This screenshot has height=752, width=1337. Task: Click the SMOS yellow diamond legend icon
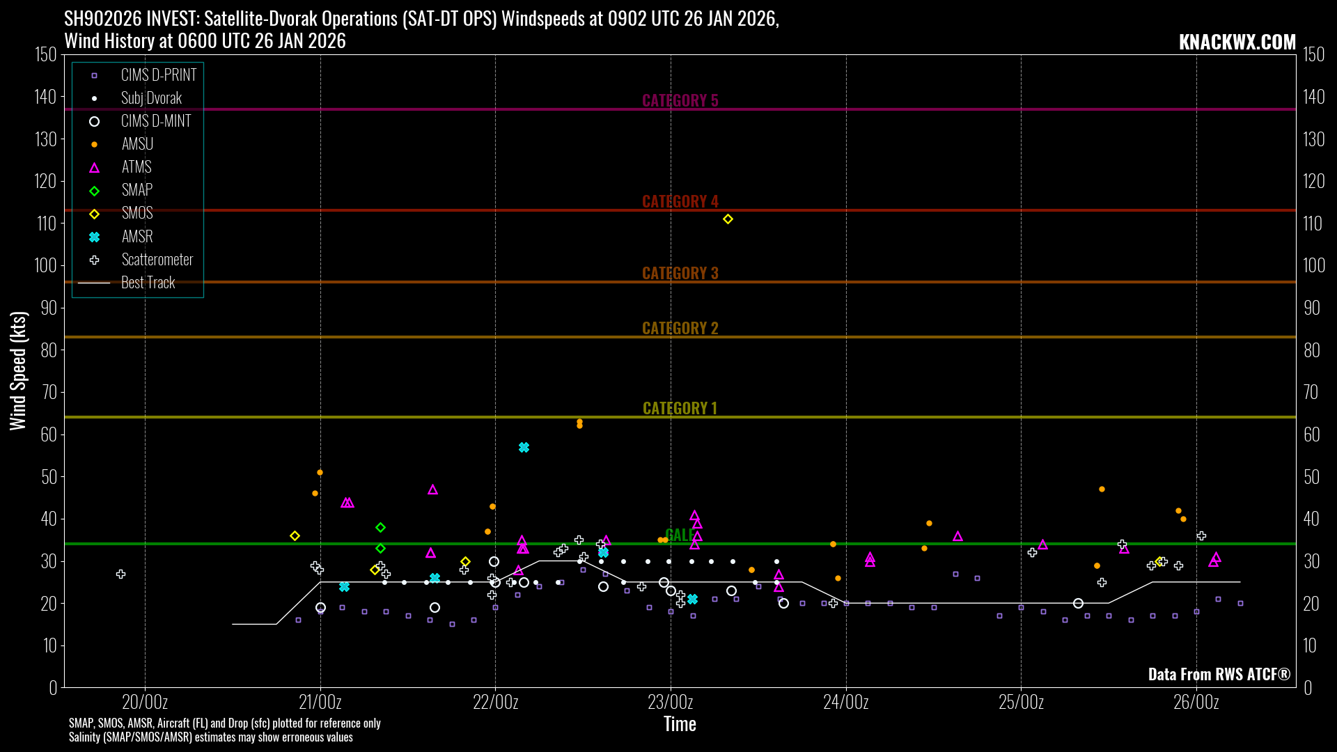click(95, 214)
